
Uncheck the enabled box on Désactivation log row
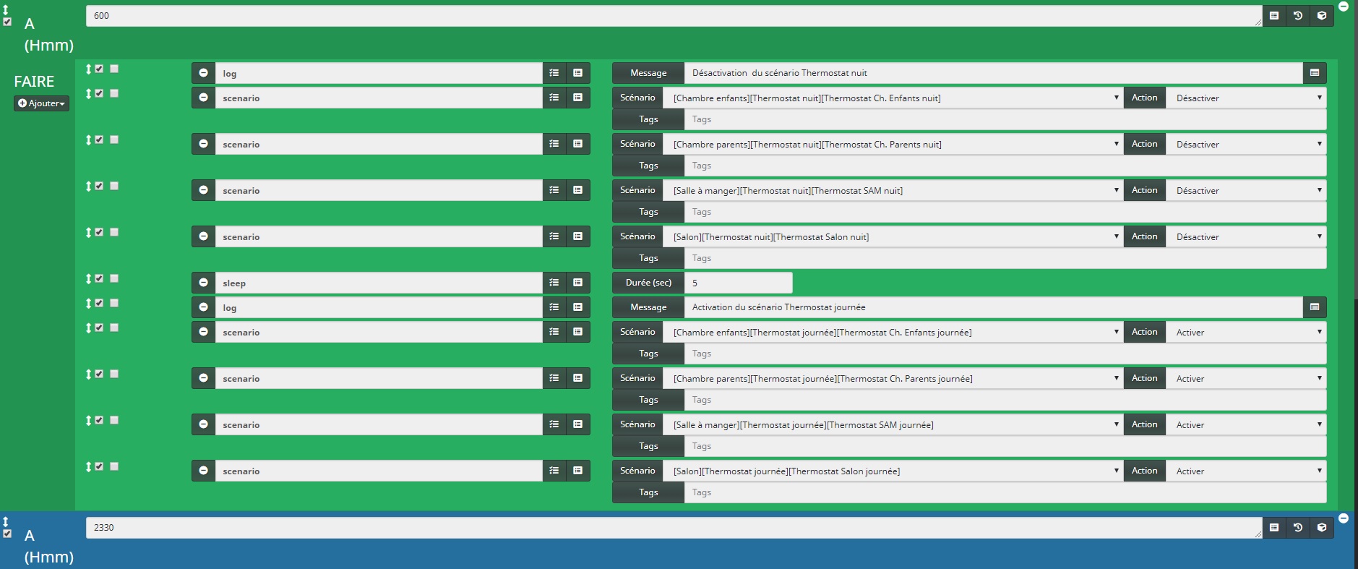(x=100, y=69)
